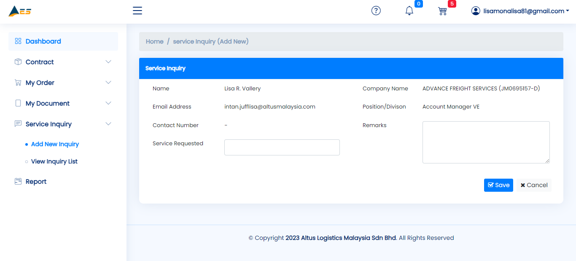The width and height of the screenshot is (576, 261).
Task: Collapse the Service Inquiry menu chevron
Action: coord(108,124)
